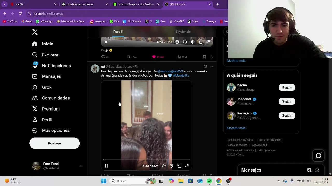Switch to the frantozzi Stream Kick tab
The width and height of the screenshot is (332, 186).
click(136, 4)
